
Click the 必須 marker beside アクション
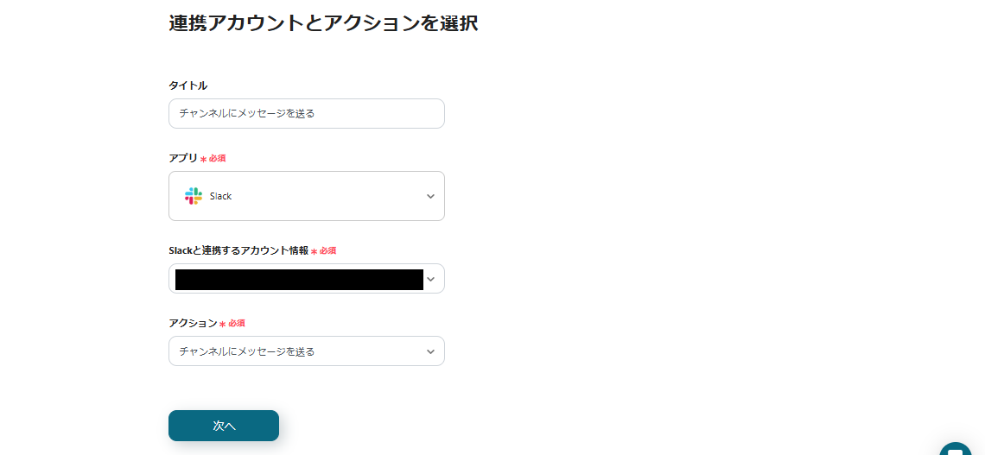point(236,323)
